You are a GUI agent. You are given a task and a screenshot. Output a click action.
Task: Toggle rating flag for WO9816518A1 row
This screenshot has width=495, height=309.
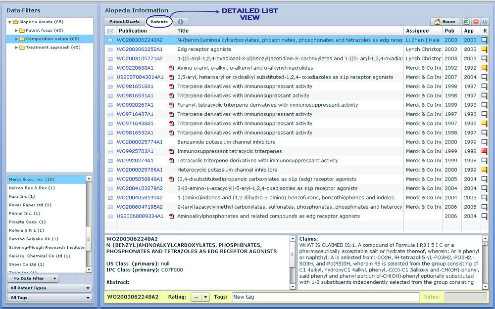click(485, 87)
